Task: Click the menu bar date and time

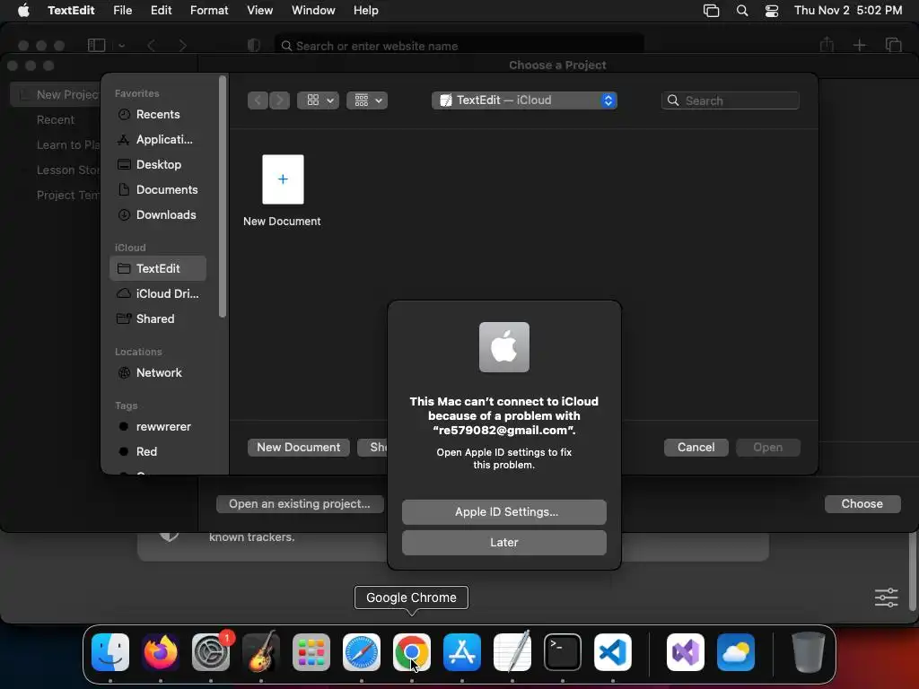Action: pos(847,11)
